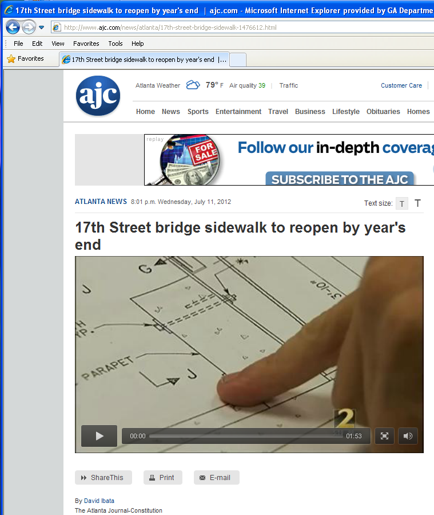The height and width of the screenshot is (515, 434).
Task: Click the ajc logo
Action: 98,96
